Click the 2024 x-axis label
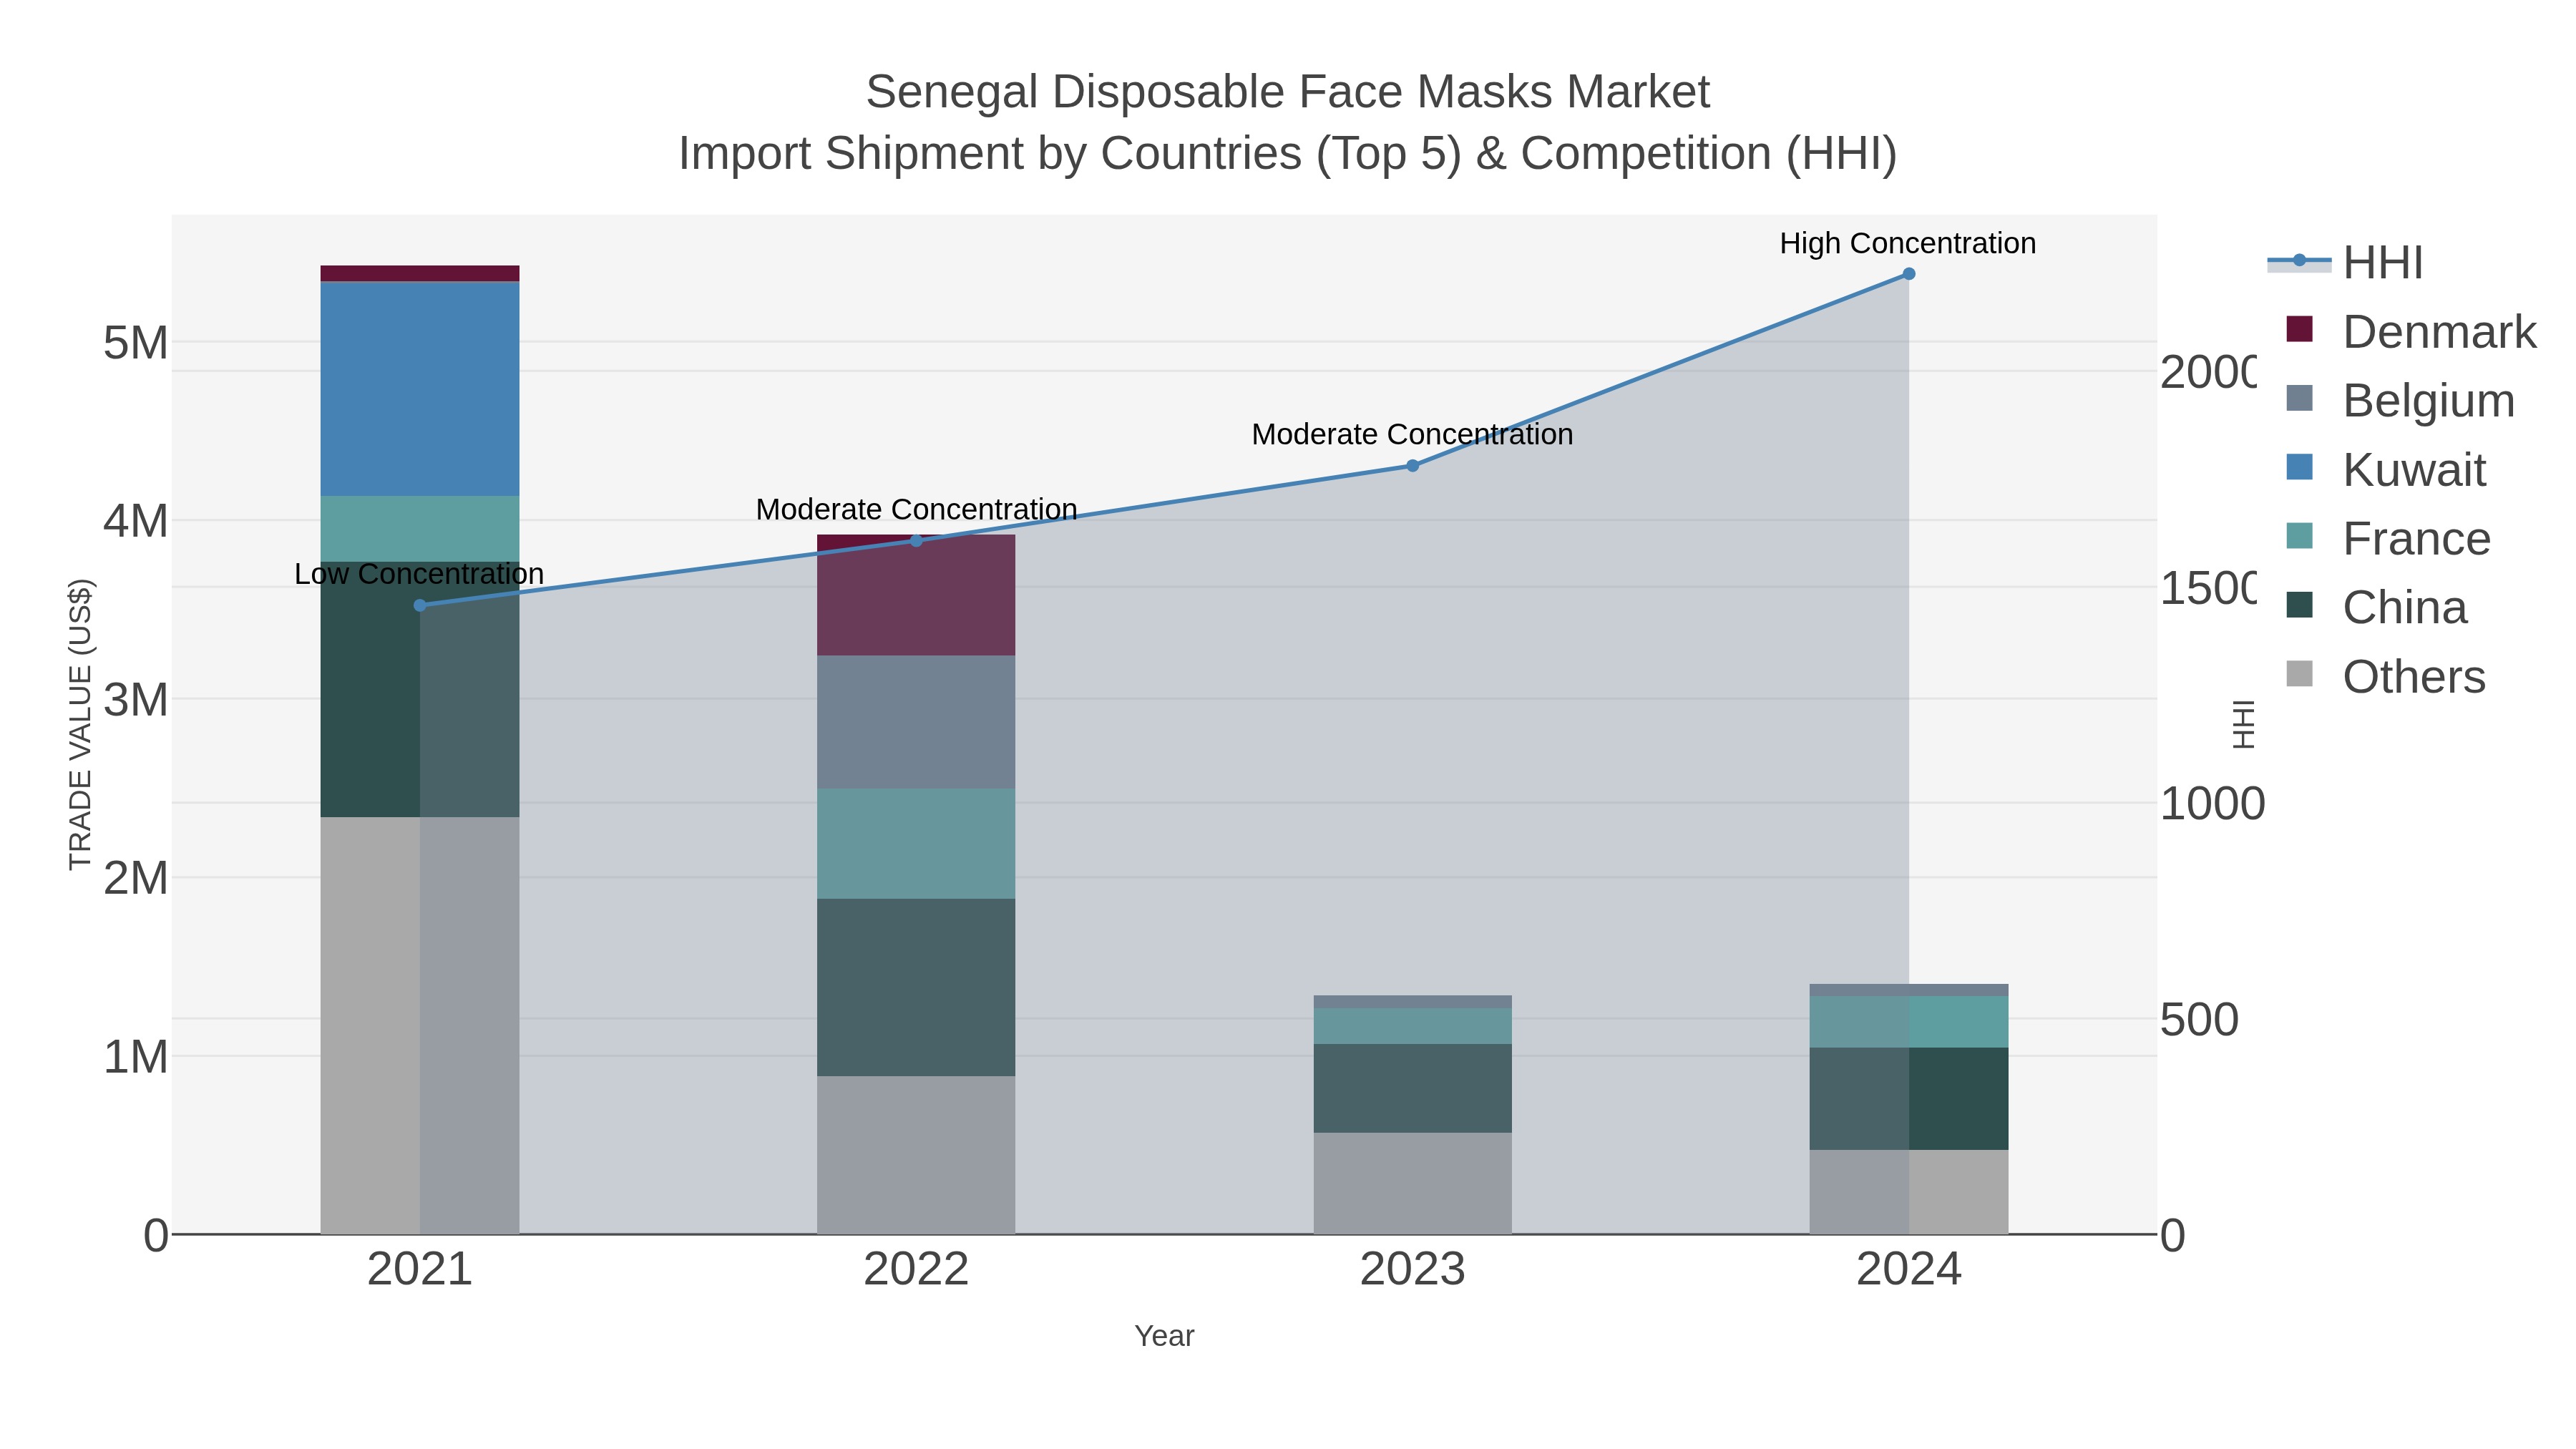Viewport: 2576px width, 1449px height. click(1909, 1270)
